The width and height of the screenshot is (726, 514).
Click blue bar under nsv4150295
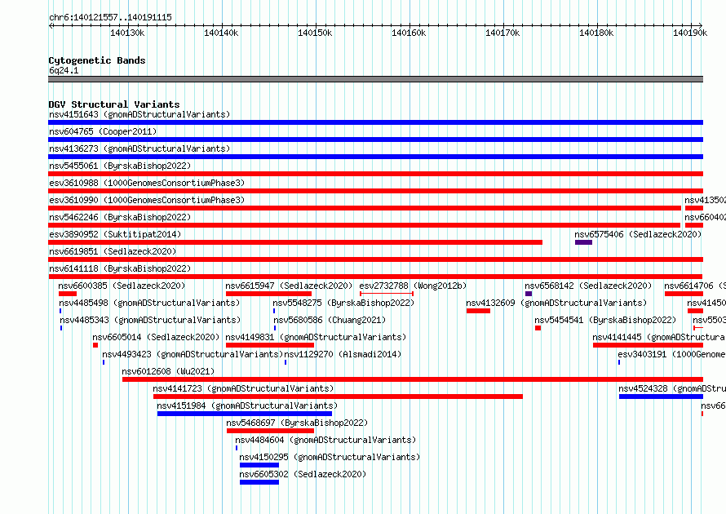pyautogui.click(x=259, y=465)
